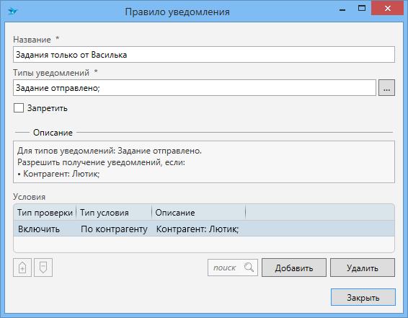Screen dimensions: 408x318
Task: Click the magnifier icon in the search box
Action: [x=249, y=268]
